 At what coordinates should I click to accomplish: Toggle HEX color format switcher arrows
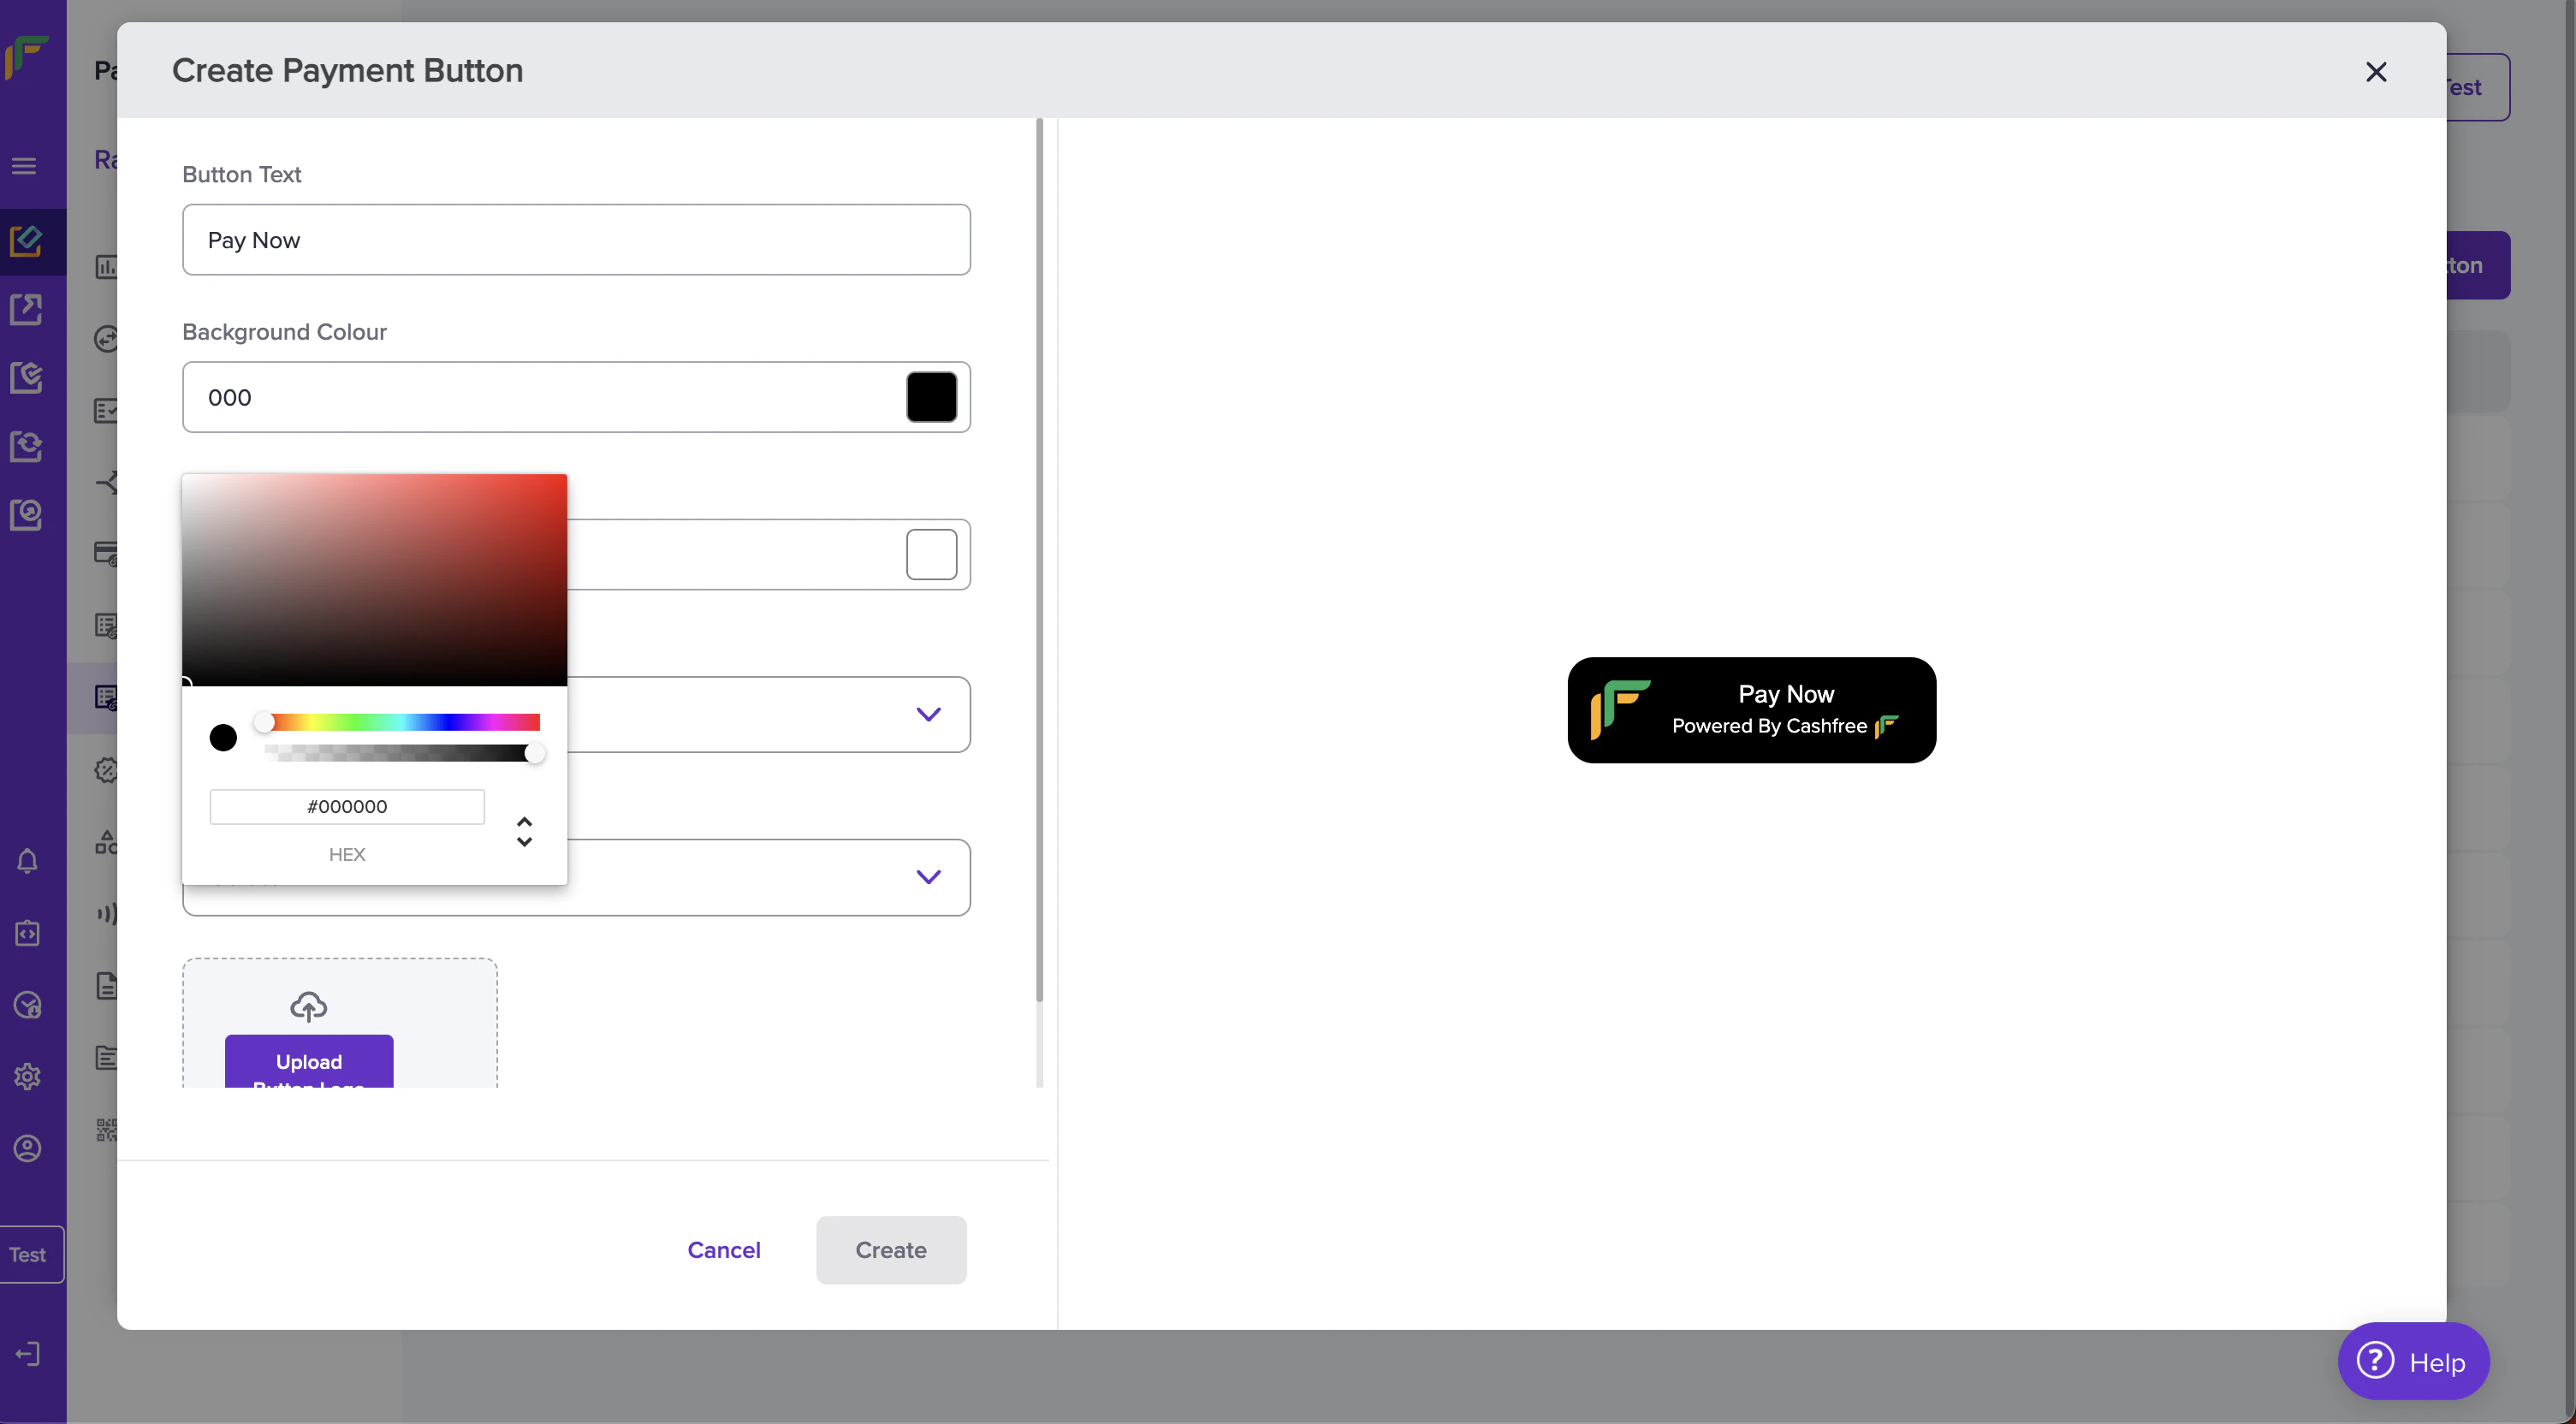pyautogui.click(x=524, y=831)
